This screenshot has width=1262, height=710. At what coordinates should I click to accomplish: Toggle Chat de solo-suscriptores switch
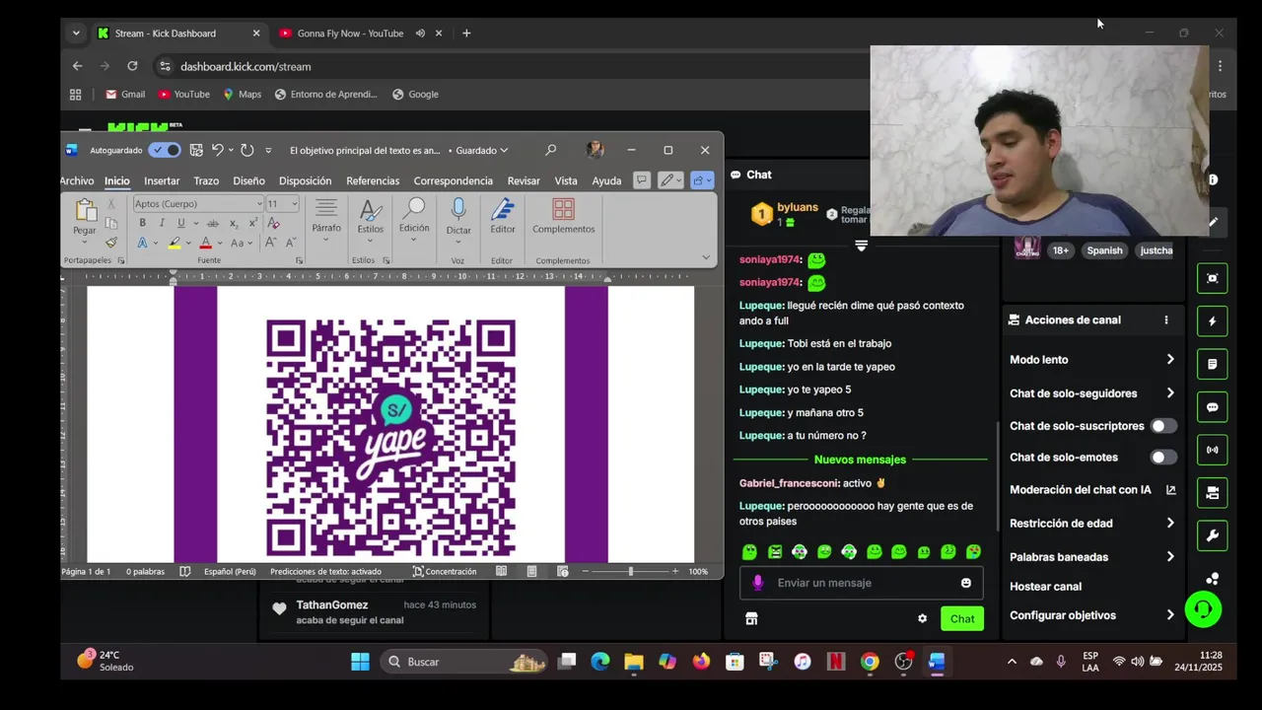pos(1163,426)
